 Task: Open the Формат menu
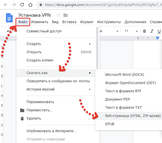(87, 22)
